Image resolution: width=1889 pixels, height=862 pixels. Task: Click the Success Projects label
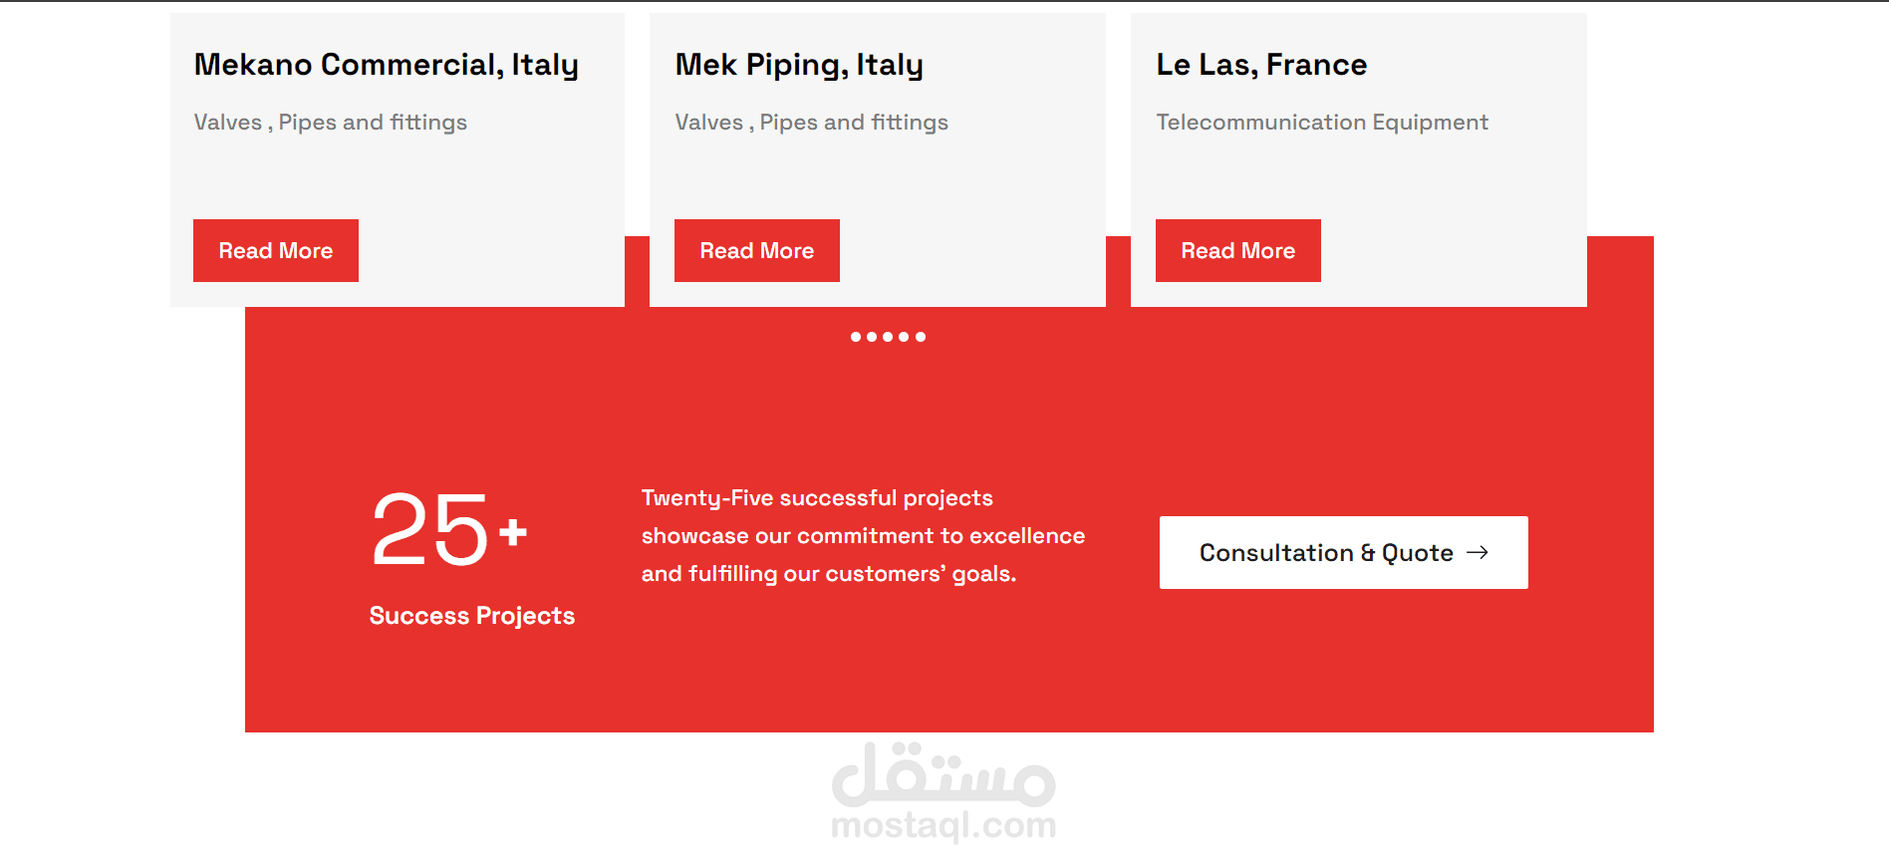(x=471, y=616)
